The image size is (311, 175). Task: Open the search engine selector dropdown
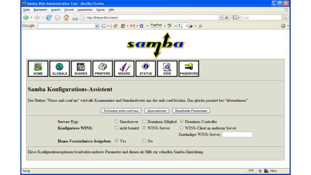238,18
